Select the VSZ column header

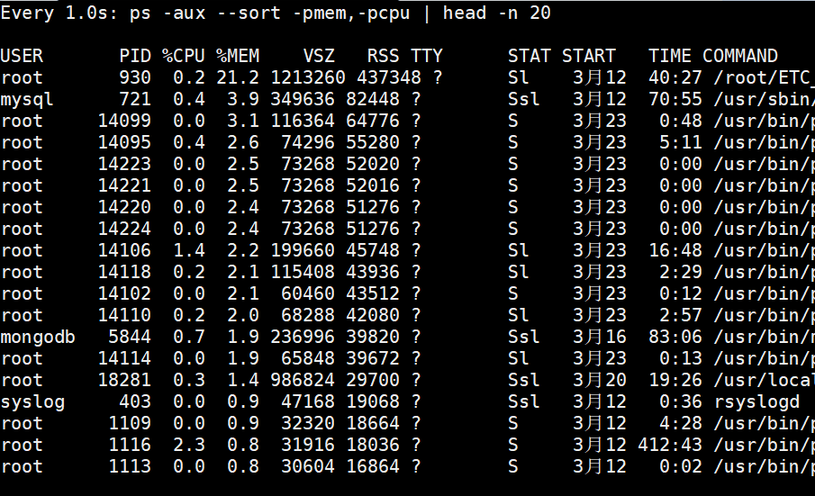tap(319, 56)
